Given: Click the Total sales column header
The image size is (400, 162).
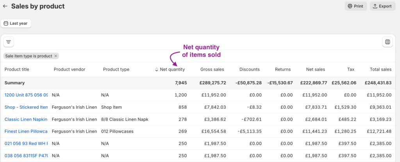Looking at the screenshot, I should tap(380, 69).
